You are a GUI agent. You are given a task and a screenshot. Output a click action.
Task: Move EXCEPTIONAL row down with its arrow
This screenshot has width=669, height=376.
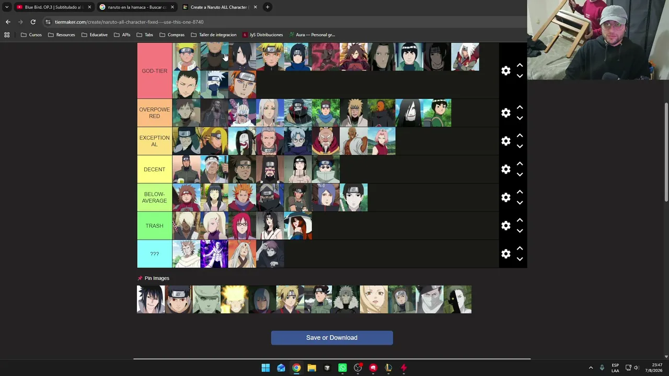[x=520, y=146]
